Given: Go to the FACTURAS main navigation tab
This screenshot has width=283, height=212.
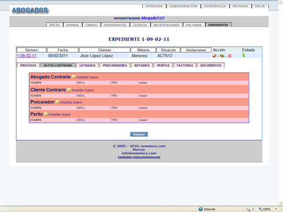Looking at the screenshot, I should pyautogui.click(x=194, y=25).
